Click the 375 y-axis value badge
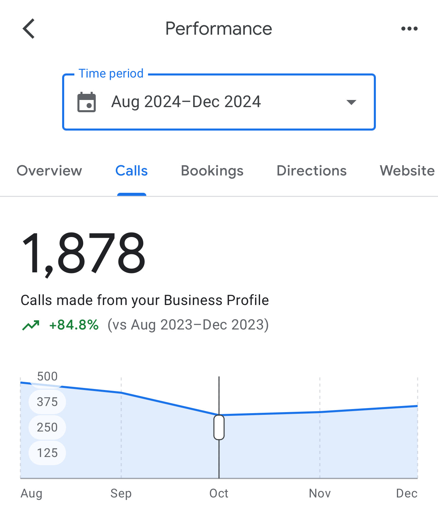The image size is (438, 508). click(47, 402)
